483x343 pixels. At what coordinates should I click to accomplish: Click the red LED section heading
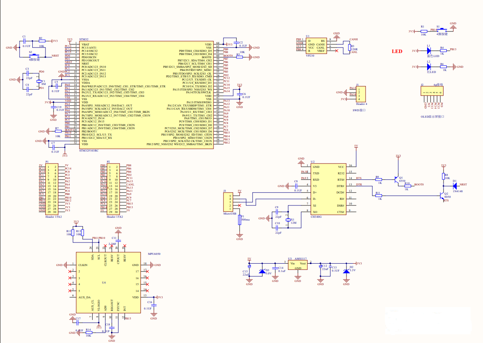397,51
